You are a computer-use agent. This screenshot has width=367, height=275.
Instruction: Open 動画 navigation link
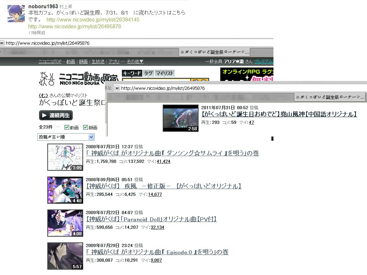[71, 62]
